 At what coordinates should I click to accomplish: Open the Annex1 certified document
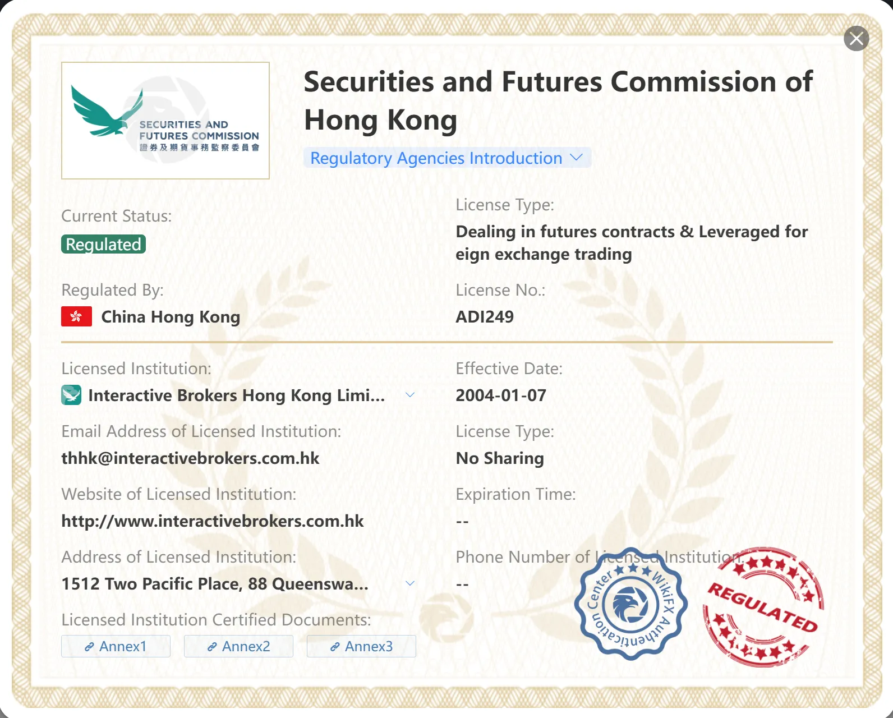(x=116, y=646)
